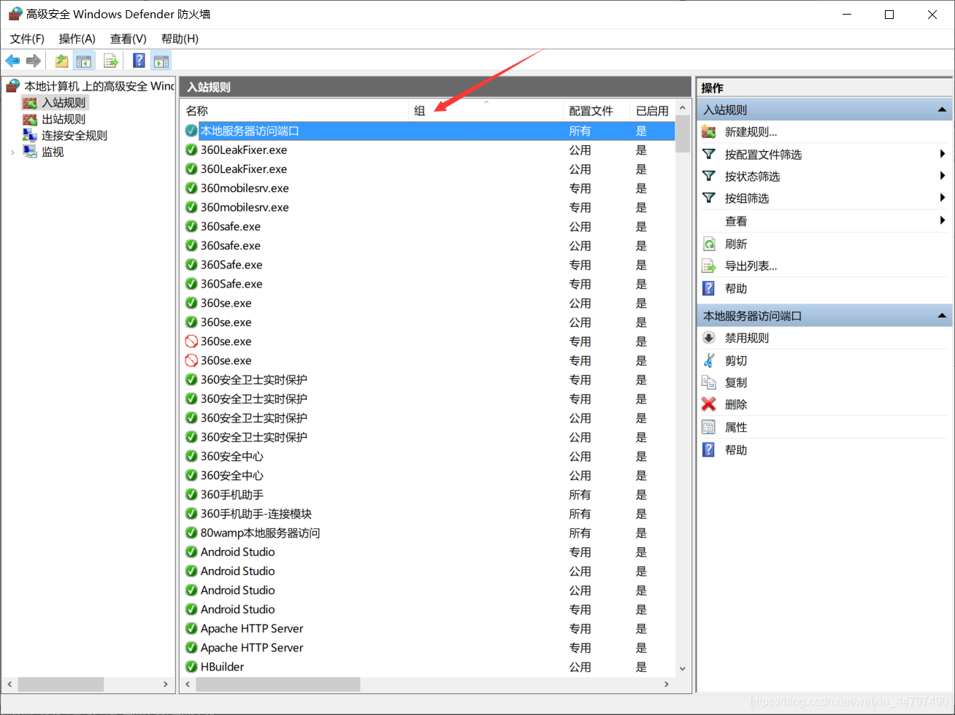Toggle the action pane toolbar icon

161,61
